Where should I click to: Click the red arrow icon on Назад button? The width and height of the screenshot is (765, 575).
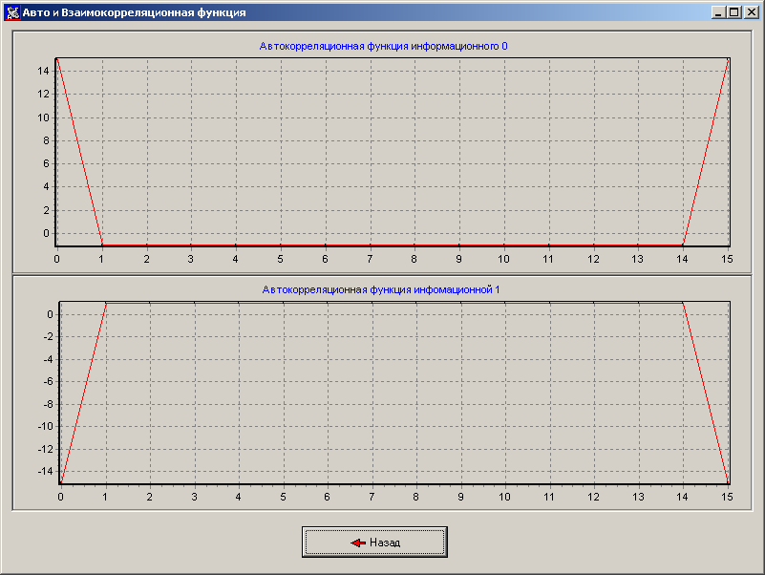click(358, 543)
